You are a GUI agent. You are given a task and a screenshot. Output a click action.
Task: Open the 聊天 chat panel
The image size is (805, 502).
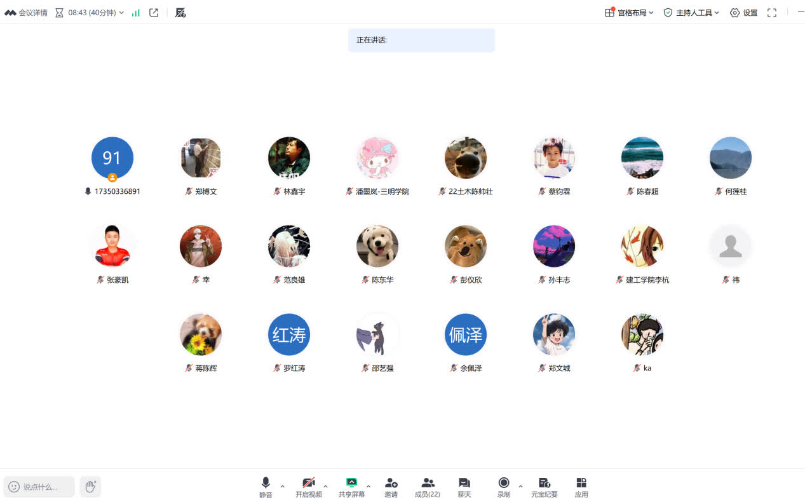click(464, 487)
